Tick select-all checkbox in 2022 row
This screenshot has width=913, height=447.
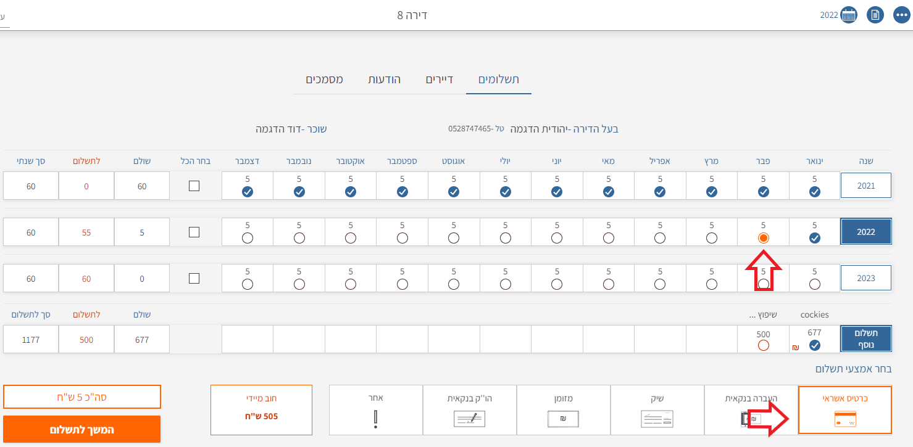coord(194,232)
